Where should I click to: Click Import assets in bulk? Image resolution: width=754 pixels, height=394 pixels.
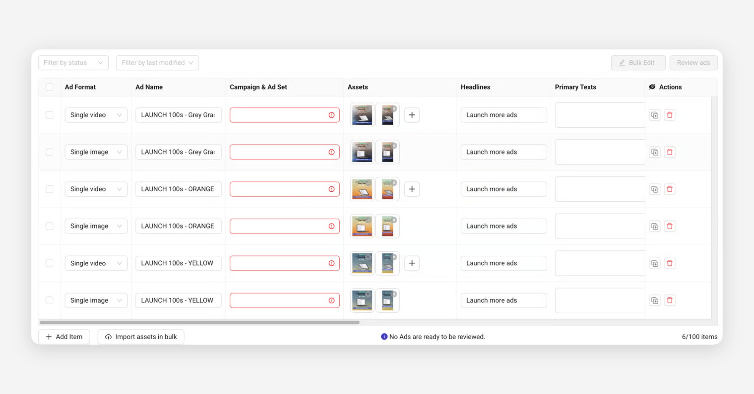click(x=141, y=337)
